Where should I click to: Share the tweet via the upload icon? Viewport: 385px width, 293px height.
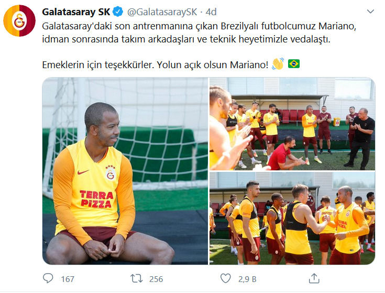(x=314, y=278)
